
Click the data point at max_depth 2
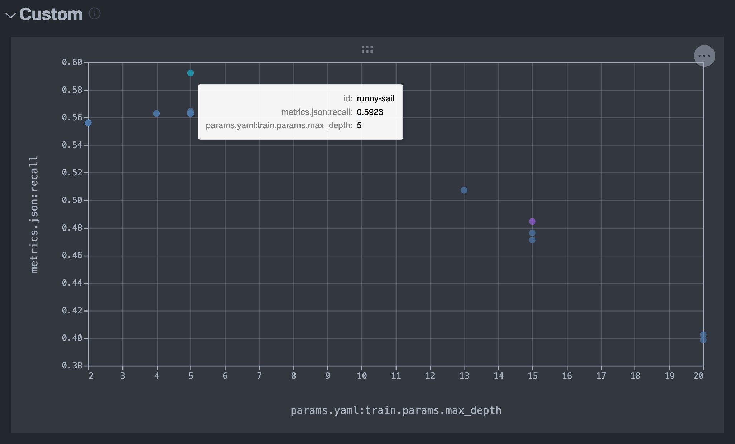click(x=88, y=123)
